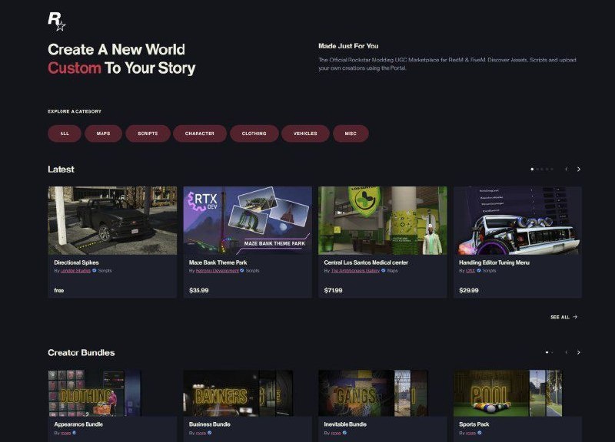
Task: Open Handling Editor Tuning Menu thumbnail
Action: [x=517, y=220]
